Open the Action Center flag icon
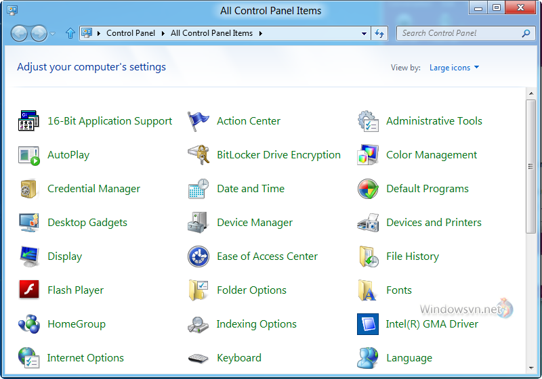The height and width of the screenshot is (379, 542). pos(198,121)
